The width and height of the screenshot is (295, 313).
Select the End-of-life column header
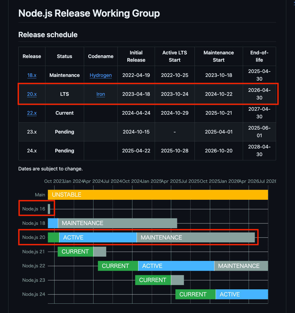[259, 56]
